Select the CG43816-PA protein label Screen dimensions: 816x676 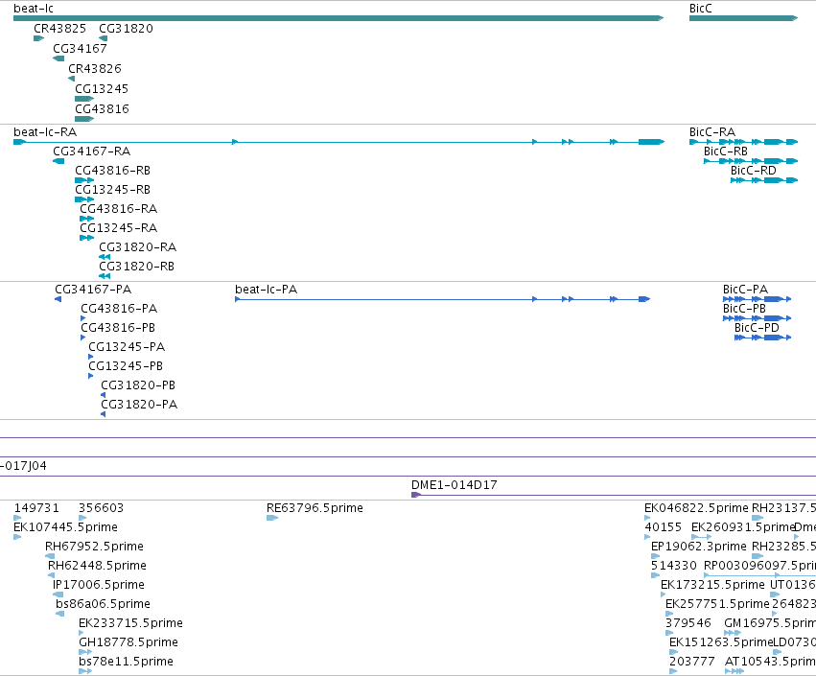pyautogui.click(x=119, y=309)
